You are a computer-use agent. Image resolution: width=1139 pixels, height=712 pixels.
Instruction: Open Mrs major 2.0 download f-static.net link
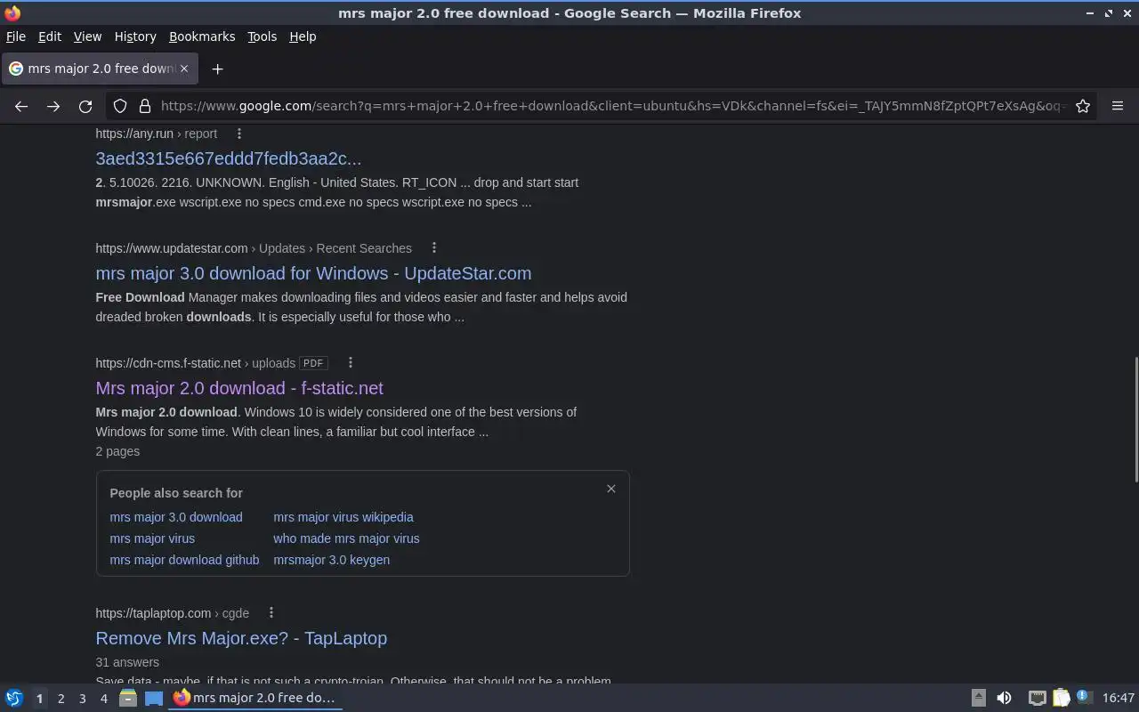tap(239, 388)
